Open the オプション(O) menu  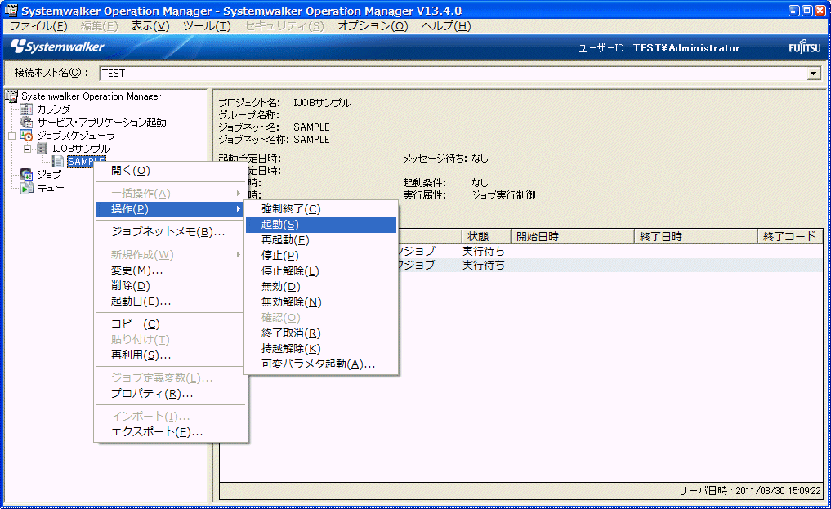point(373,26)
